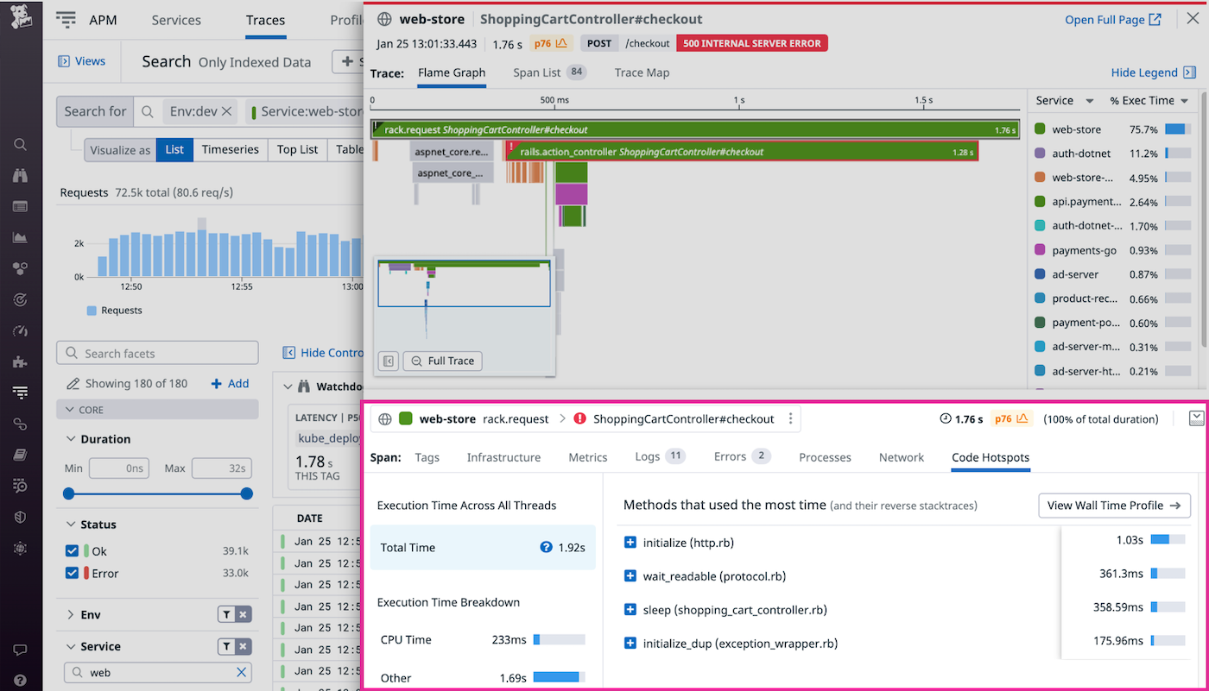Uncheck the Error status filter
The image size is (1209, 691).
(72, 573)
